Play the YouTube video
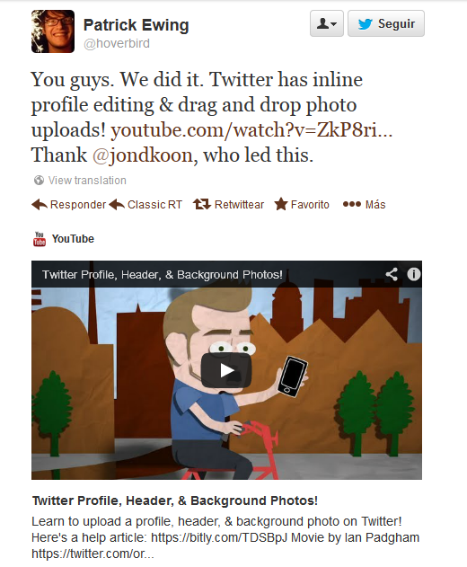The height and width of the screenshot is (567, 467). pos(226,370)
